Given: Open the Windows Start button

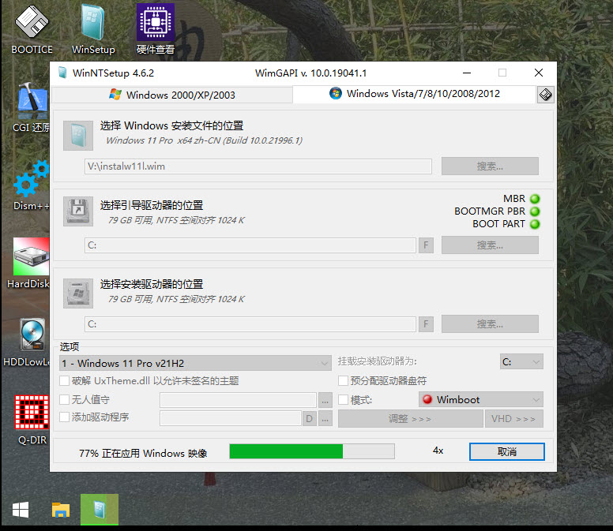Looking at the screenshot, I should click(x=21, y=510).
